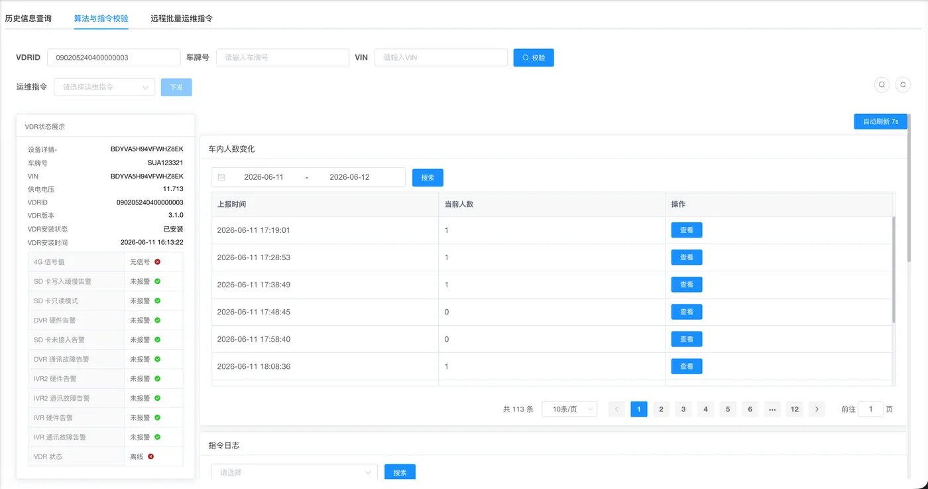Go to page 12

point(795,409)
